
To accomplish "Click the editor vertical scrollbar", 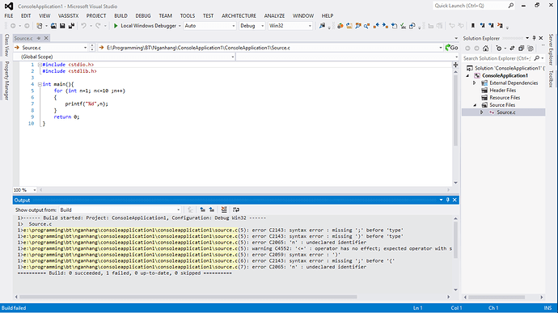I will coord(455,110).
